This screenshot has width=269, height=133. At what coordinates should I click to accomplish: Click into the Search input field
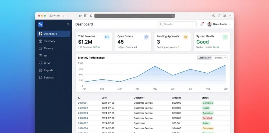178,24
